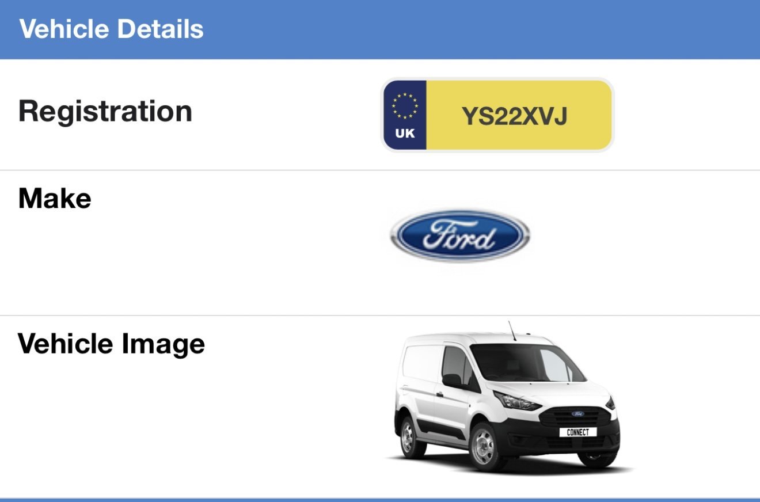Tap the van's headlight
Image resolution: width=760 pixels, height=502 pixels.
click(517, 401)
